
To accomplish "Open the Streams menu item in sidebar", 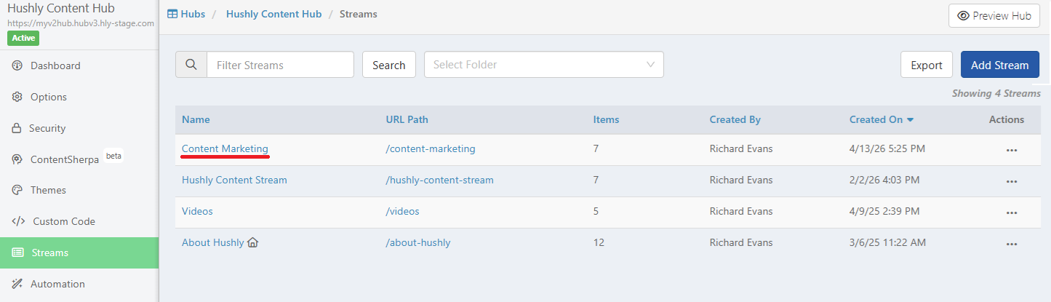I will tap(79, 253).
